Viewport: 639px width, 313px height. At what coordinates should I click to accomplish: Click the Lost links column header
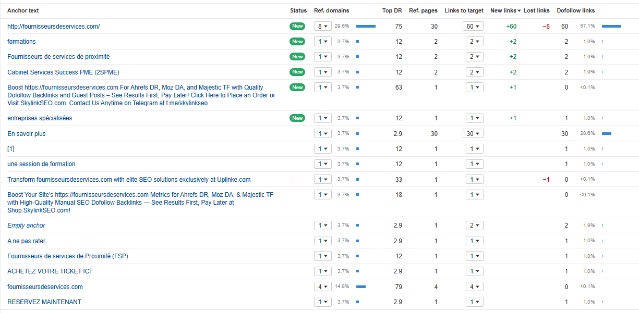[536, 10]
